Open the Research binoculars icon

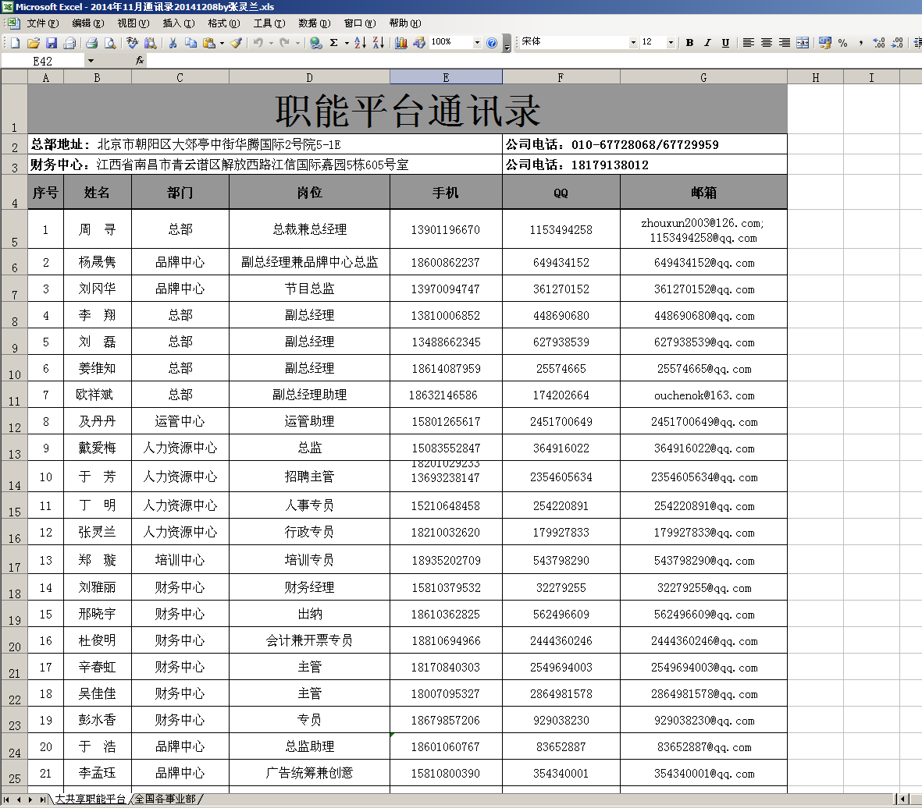[x=151, y=42]
